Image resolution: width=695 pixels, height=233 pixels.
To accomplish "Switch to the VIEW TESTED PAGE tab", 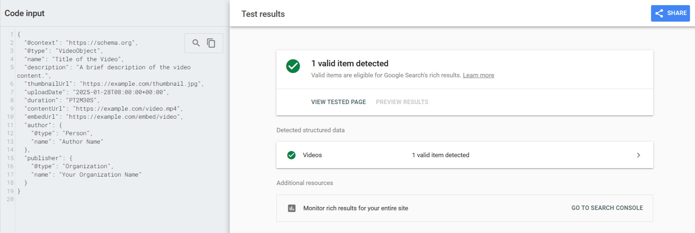I will [x=338, y=102].
